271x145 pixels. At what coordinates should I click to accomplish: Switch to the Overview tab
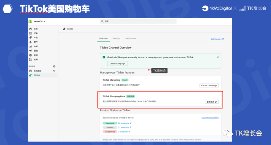(103, 39)
